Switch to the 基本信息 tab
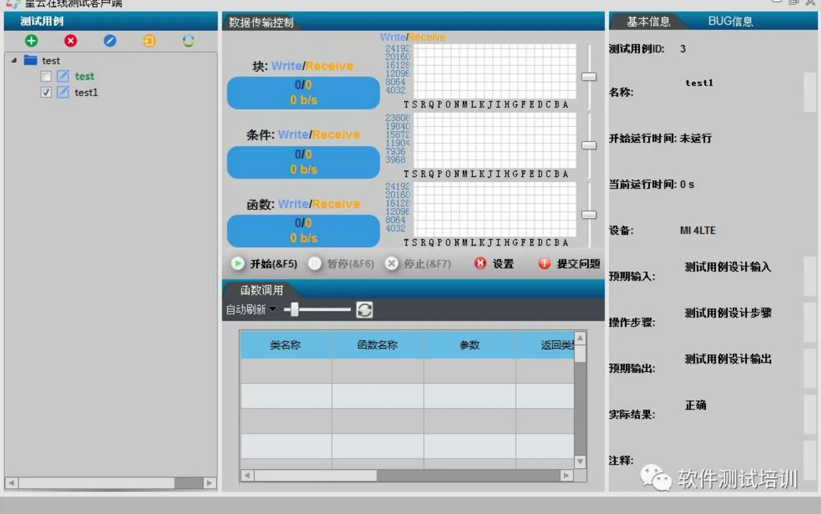821x514 pixels. [x=648, y=22]
